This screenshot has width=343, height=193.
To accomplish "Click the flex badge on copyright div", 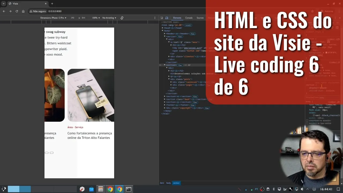I will pyautogui.click(x=207, y=108).
